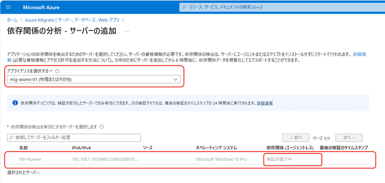Image resolution: width=385 pixels, height=183 pixels.
Task: Click the ページ 1/1 indicator
Action: point(321,138)
